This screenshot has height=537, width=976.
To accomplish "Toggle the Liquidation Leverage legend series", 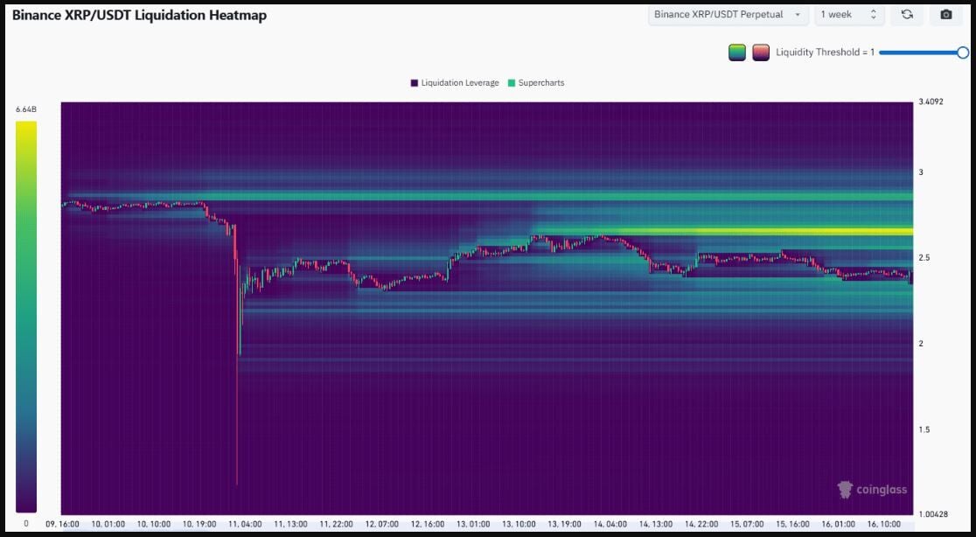I will tap(455, 83).
